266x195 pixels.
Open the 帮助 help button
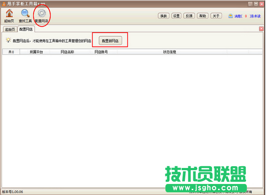203,16
